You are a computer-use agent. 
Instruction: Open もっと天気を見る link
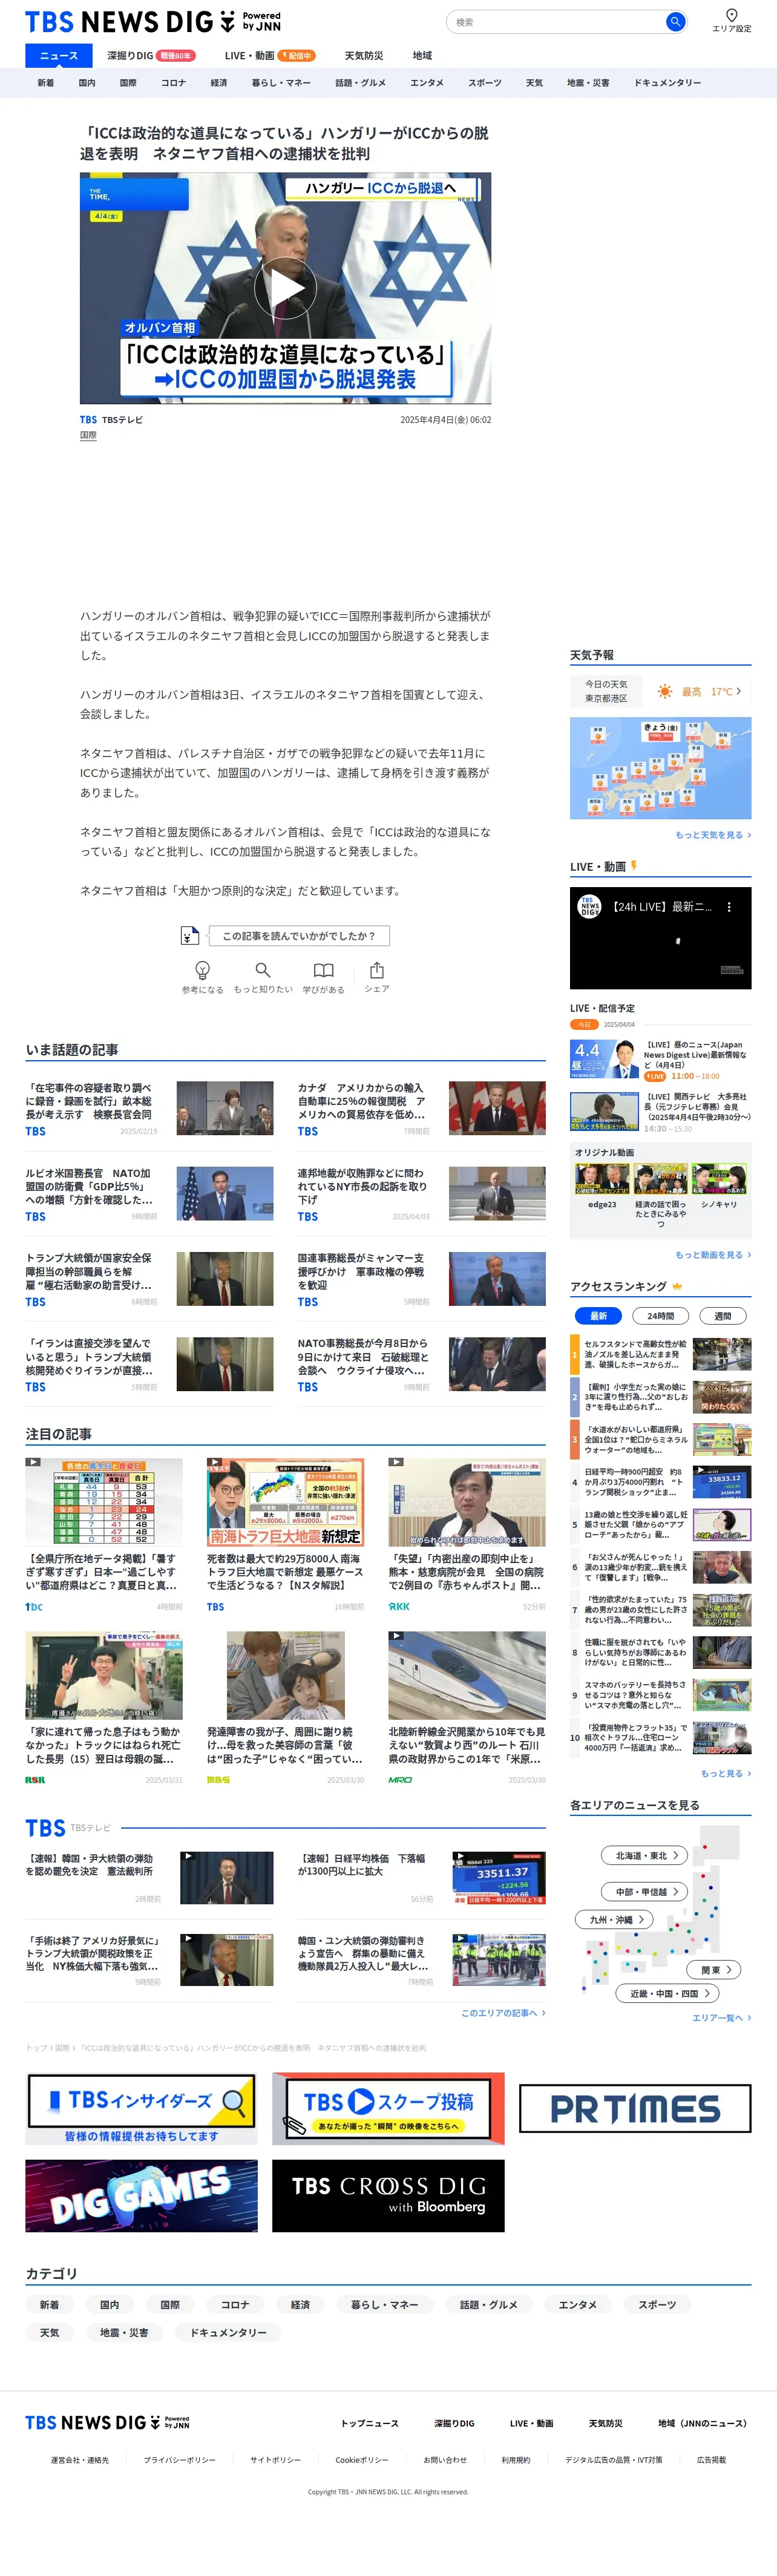(712, 834)
